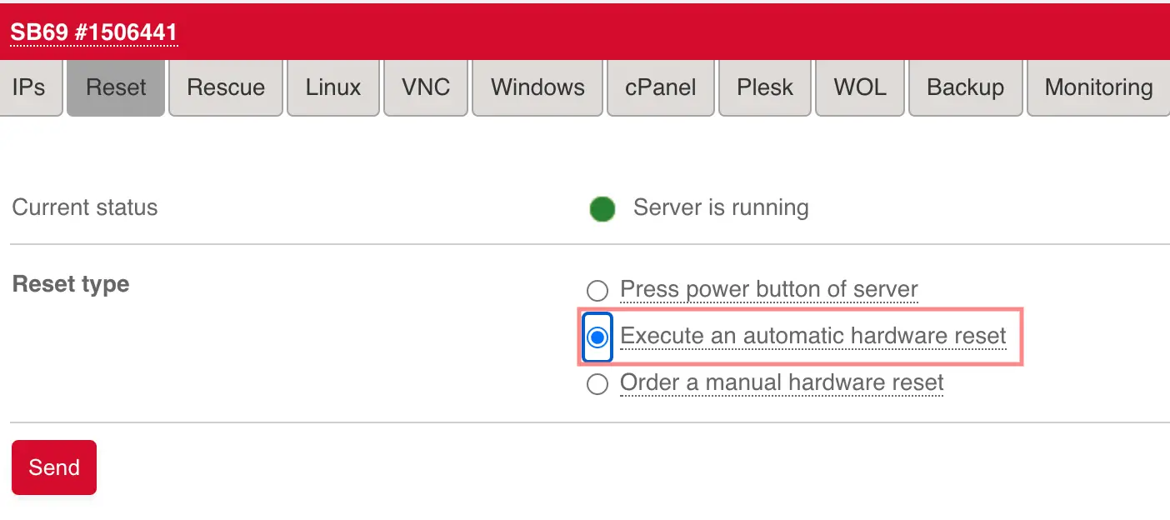
Task: Click the Send button
Action: click(53, 467)
